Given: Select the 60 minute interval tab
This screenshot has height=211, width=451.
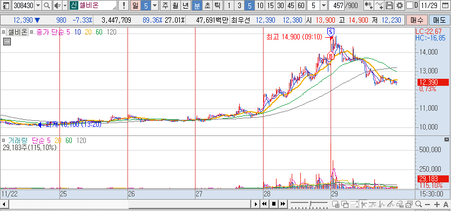Looking at the screenshot, I should (301, 5).
